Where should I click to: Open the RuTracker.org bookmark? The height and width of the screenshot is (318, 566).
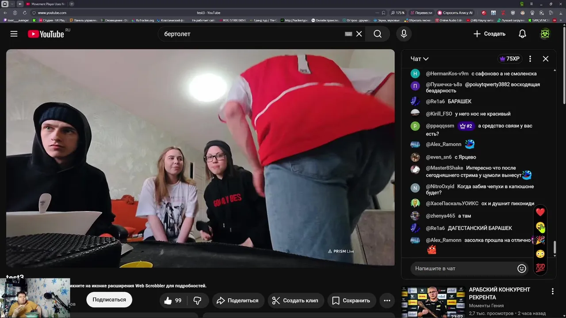point(142,20)
